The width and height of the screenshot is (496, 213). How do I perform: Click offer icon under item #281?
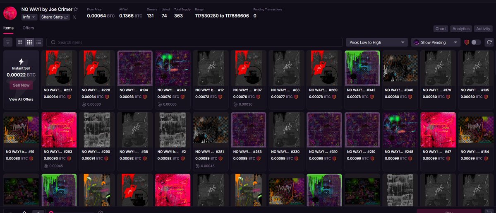(x=198, y=166)
